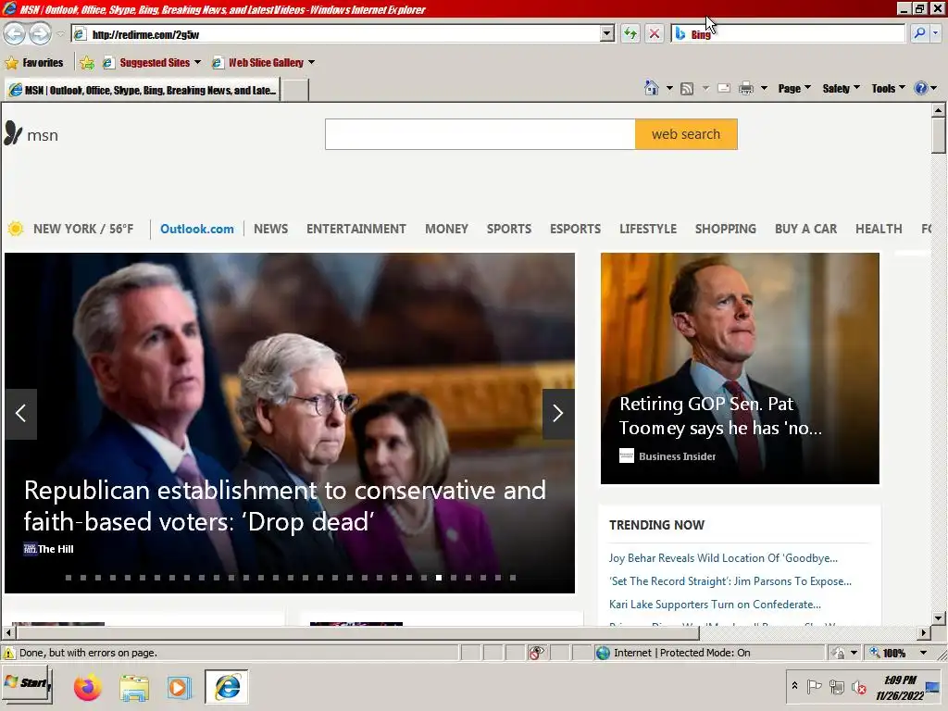Click the Action Center flag tray icon
Image resolution: width=948 pixels, height=711 pixels.
(x=815, y=687)
